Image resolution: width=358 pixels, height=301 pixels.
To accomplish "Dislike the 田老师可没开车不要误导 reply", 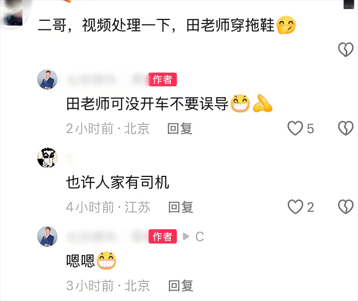I will click(346, 128).
